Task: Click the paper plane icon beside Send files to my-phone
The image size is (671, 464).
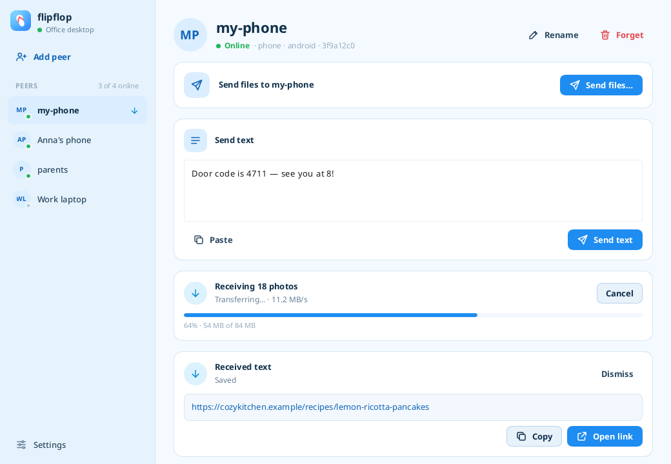Action: [197, 85]
